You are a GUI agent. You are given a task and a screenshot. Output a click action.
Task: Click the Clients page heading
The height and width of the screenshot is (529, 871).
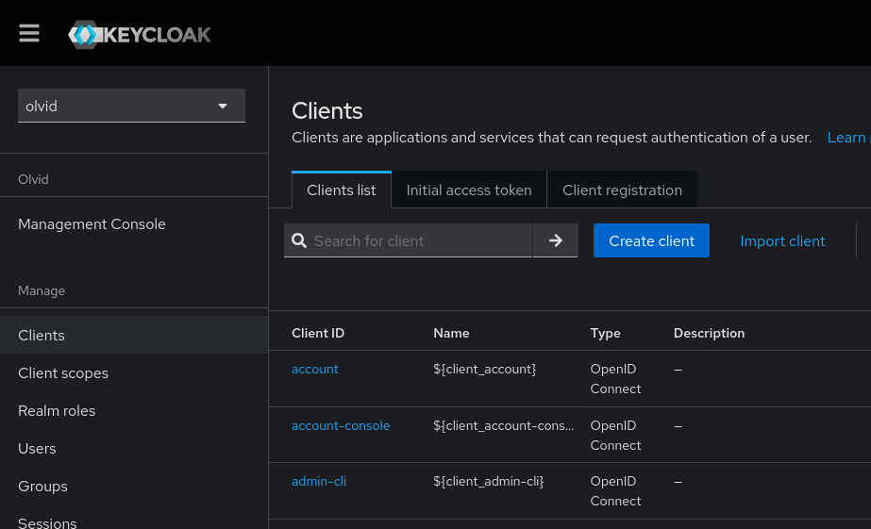(x=327, y=111)
